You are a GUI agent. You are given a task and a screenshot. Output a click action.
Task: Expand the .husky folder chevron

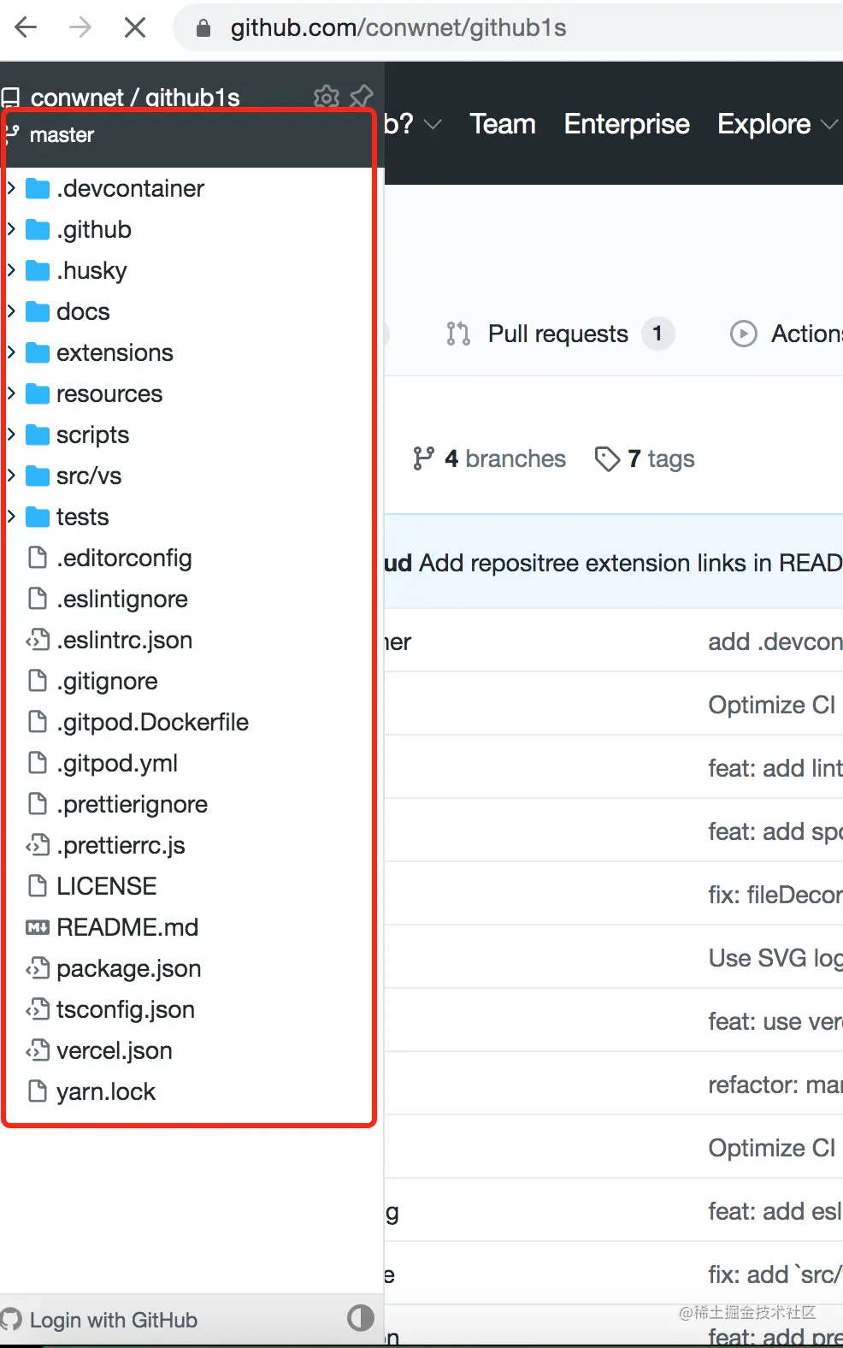11,270
